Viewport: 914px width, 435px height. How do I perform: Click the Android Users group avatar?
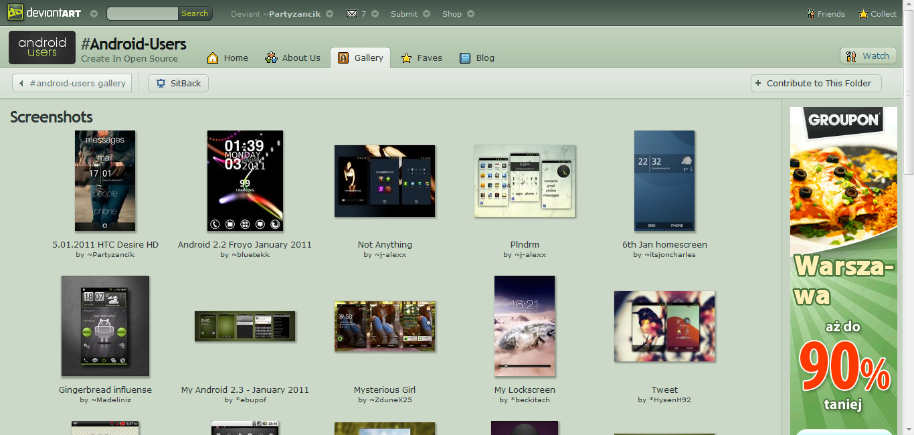(x=42, y=48)
